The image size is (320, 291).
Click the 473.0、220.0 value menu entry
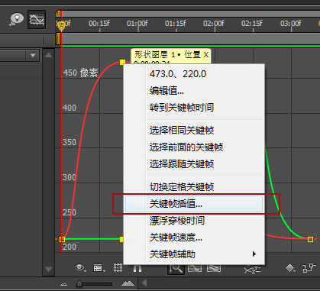[194, 74]
